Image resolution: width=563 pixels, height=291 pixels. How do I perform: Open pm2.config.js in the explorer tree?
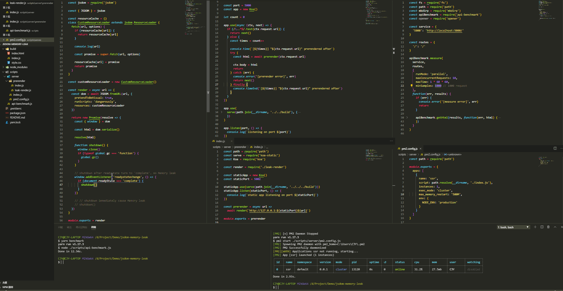tap(21, 99)
